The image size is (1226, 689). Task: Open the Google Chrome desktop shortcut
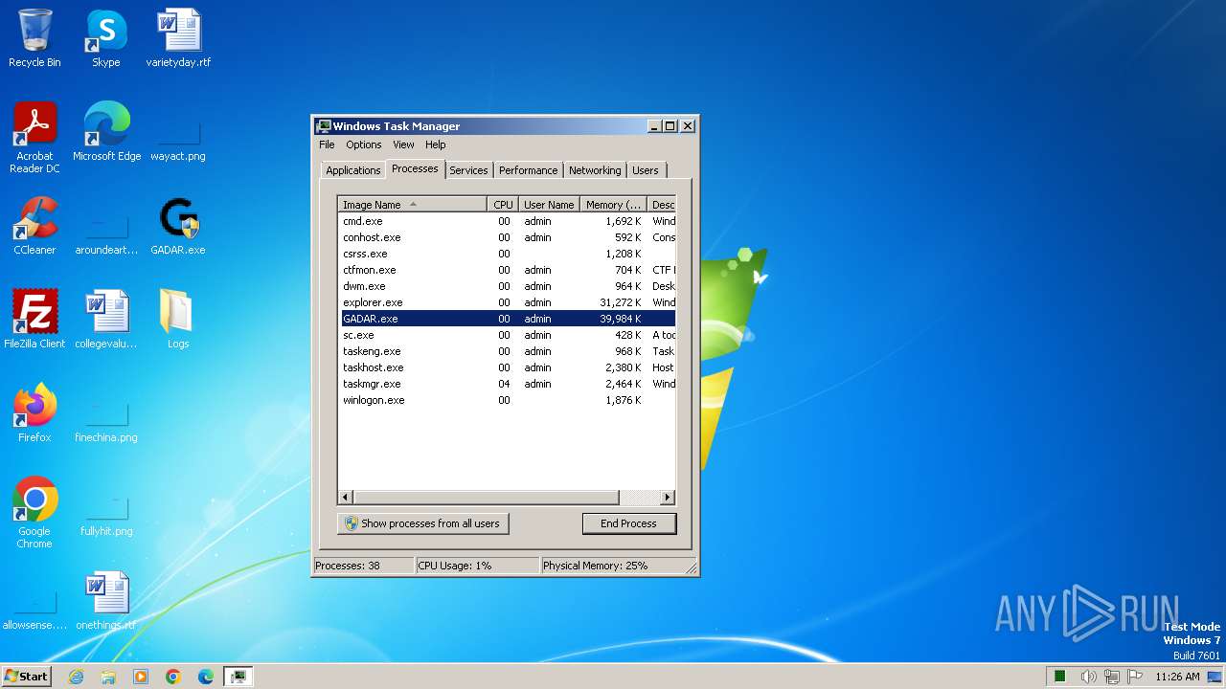tap(34, 513)
